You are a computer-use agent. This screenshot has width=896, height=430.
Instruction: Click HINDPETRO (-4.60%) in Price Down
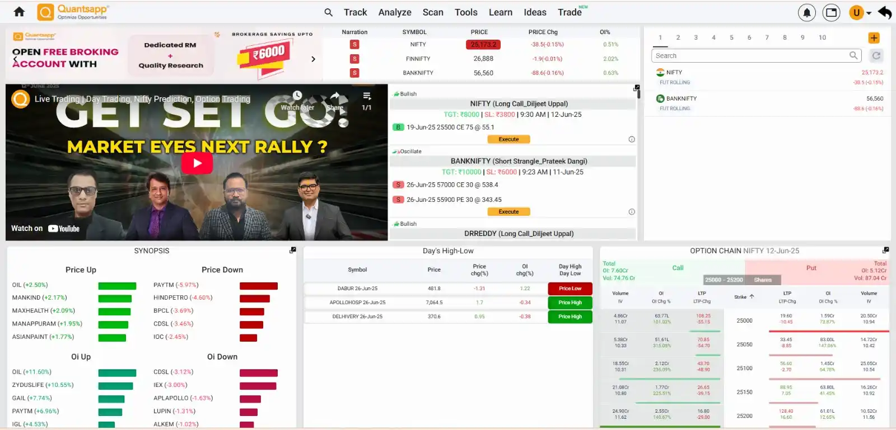click(183, 297)
